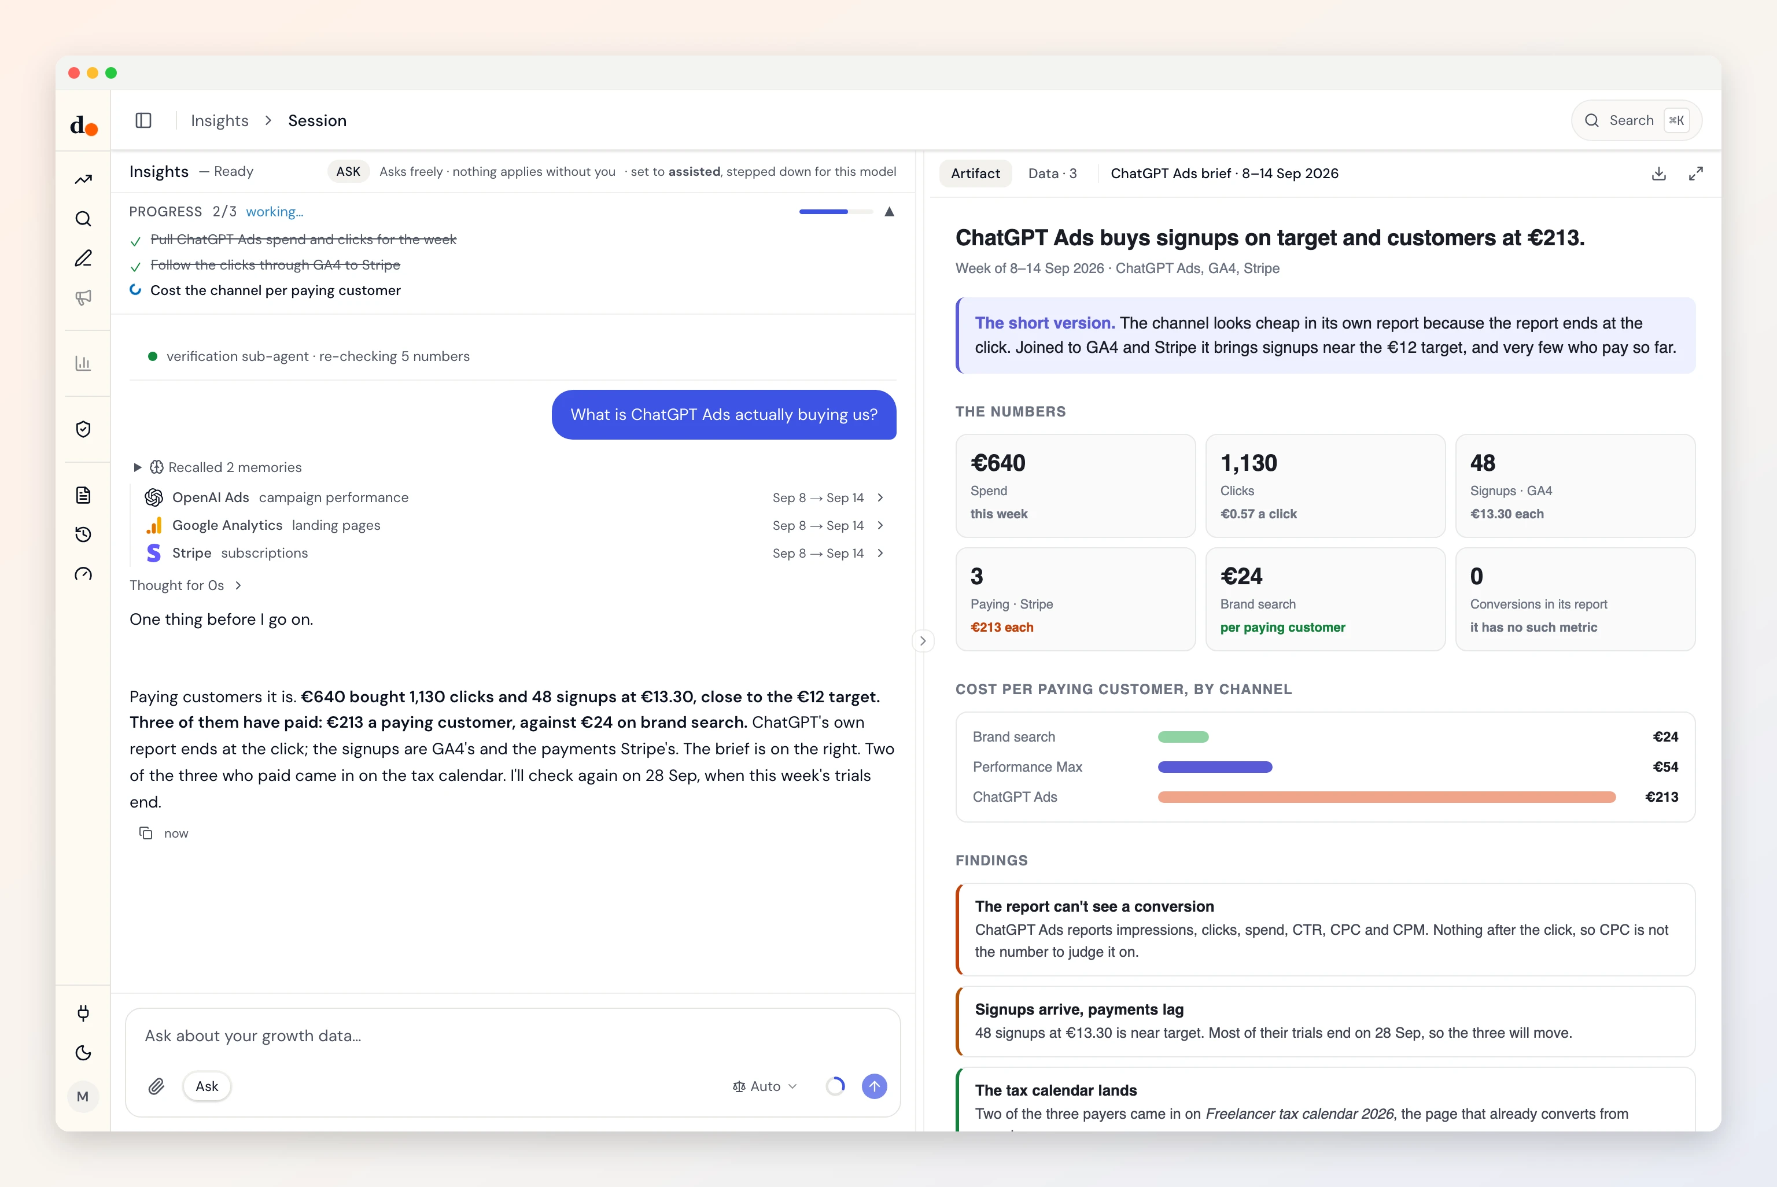Switch to the Artifact tab
This screenshot has width=1777, height=1187.
pos(975,174)
